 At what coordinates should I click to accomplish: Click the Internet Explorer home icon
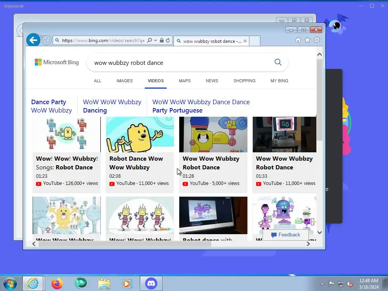[298, 40]
